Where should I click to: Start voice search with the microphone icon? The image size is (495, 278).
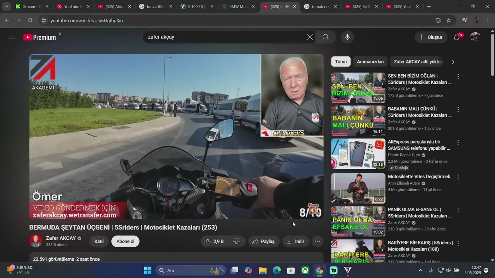(x=347, y=37)
